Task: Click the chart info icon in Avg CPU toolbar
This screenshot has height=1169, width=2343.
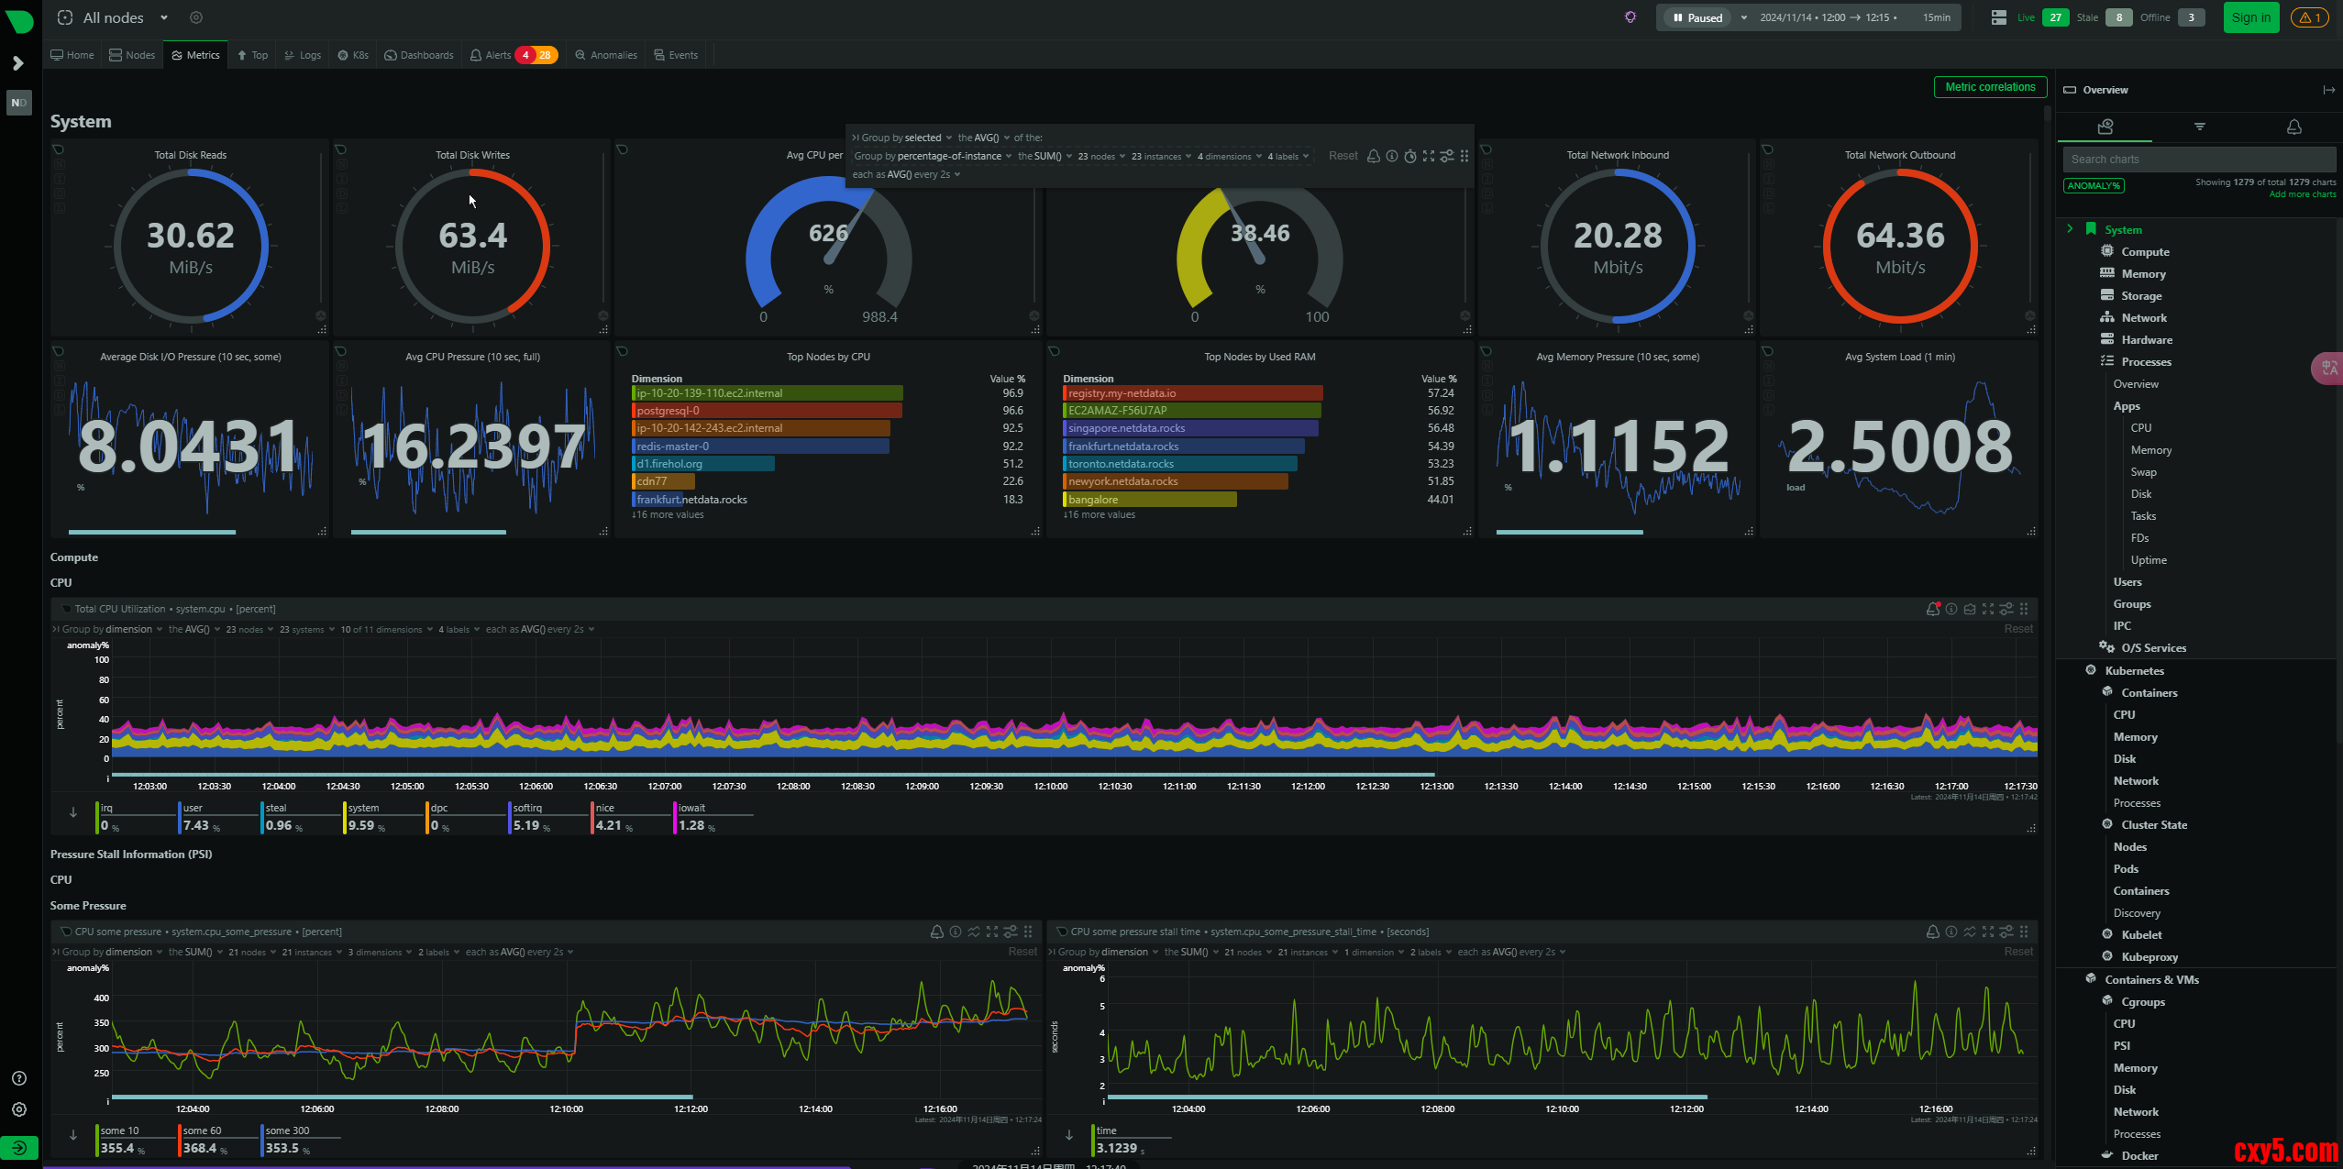Action: click(x=1392, y=156)
